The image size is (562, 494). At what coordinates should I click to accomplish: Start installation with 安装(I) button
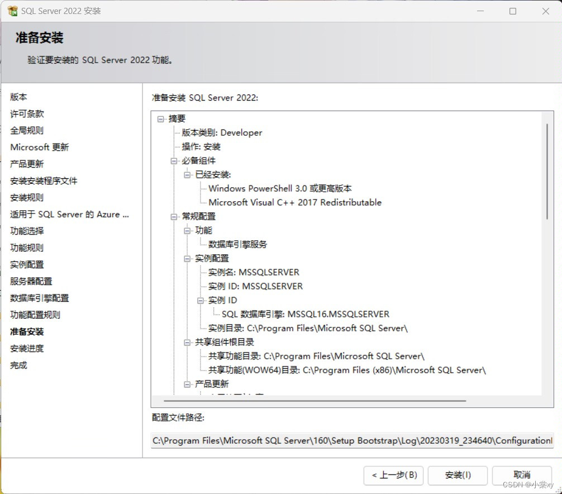(x=458, y=476)
